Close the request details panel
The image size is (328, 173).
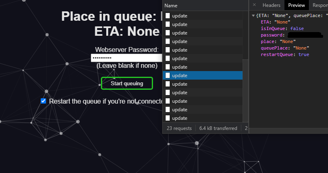[254, 5]
